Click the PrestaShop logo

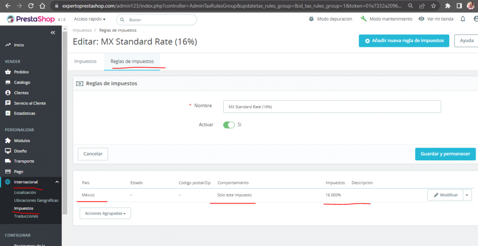click(x=31, y=19)
